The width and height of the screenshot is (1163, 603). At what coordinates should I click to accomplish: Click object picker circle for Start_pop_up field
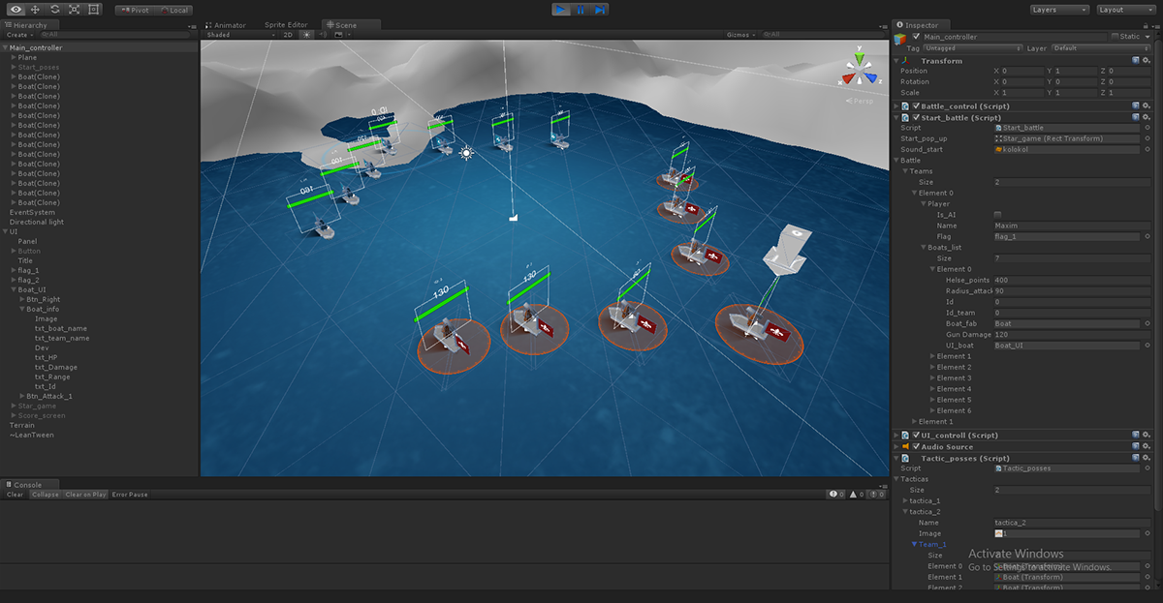[1147, 138]
